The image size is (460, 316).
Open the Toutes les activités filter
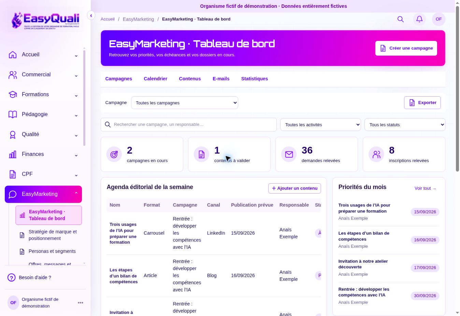coord(320,125)
